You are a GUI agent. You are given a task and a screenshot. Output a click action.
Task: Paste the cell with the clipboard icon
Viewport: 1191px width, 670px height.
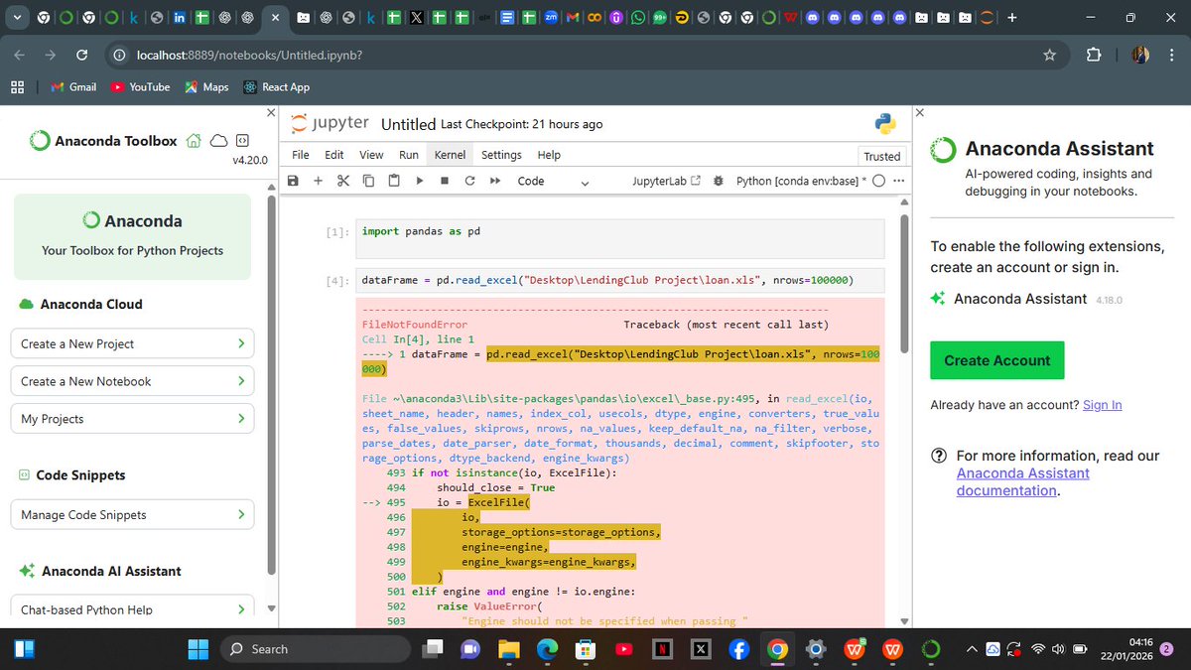tap(394, 181)
